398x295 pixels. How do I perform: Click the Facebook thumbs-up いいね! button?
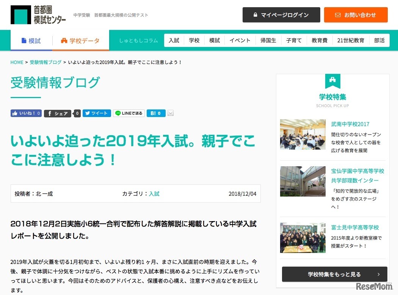click(26, 113)
